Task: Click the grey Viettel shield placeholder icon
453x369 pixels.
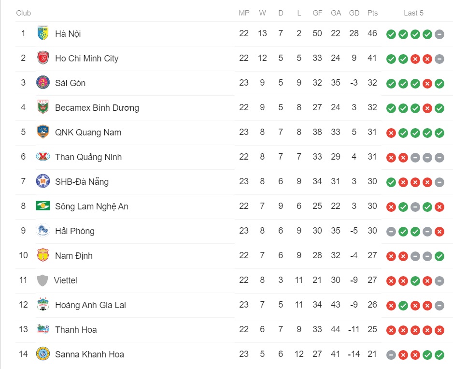Action: [x=42, y=280]
